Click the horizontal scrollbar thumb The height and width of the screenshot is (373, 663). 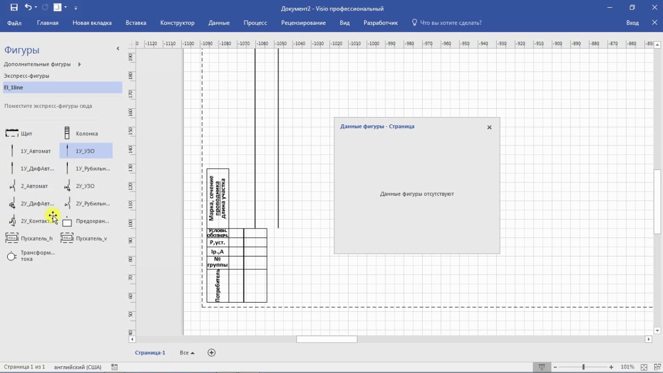pos(327,339)
